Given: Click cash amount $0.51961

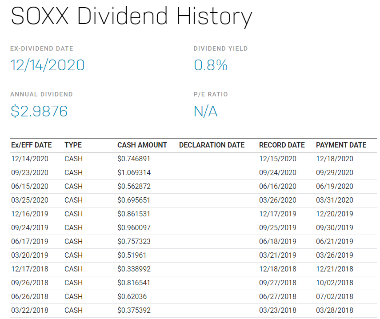Looking at the screenshot, I should tap(132, 255).
